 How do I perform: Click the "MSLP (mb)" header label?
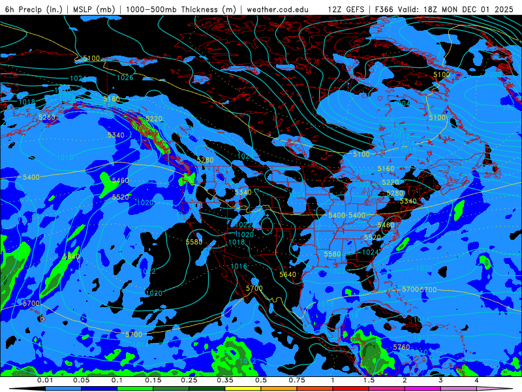pyautogui.click(x=94, y=9)
